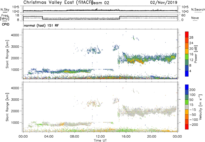This screenshot has width=205, height=142.
Task: Select the Power [dB] colorbar title
Action: [x=196, y=54]
